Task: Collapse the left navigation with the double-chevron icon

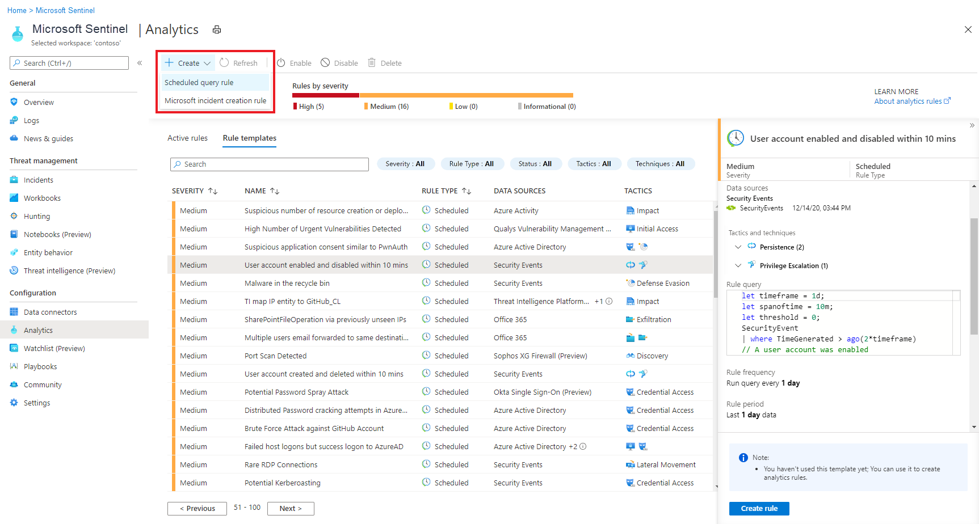Action: click(140, 63)
